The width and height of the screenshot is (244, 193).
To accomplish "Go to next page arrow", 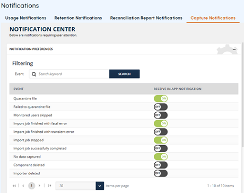I will click(39, 186).
